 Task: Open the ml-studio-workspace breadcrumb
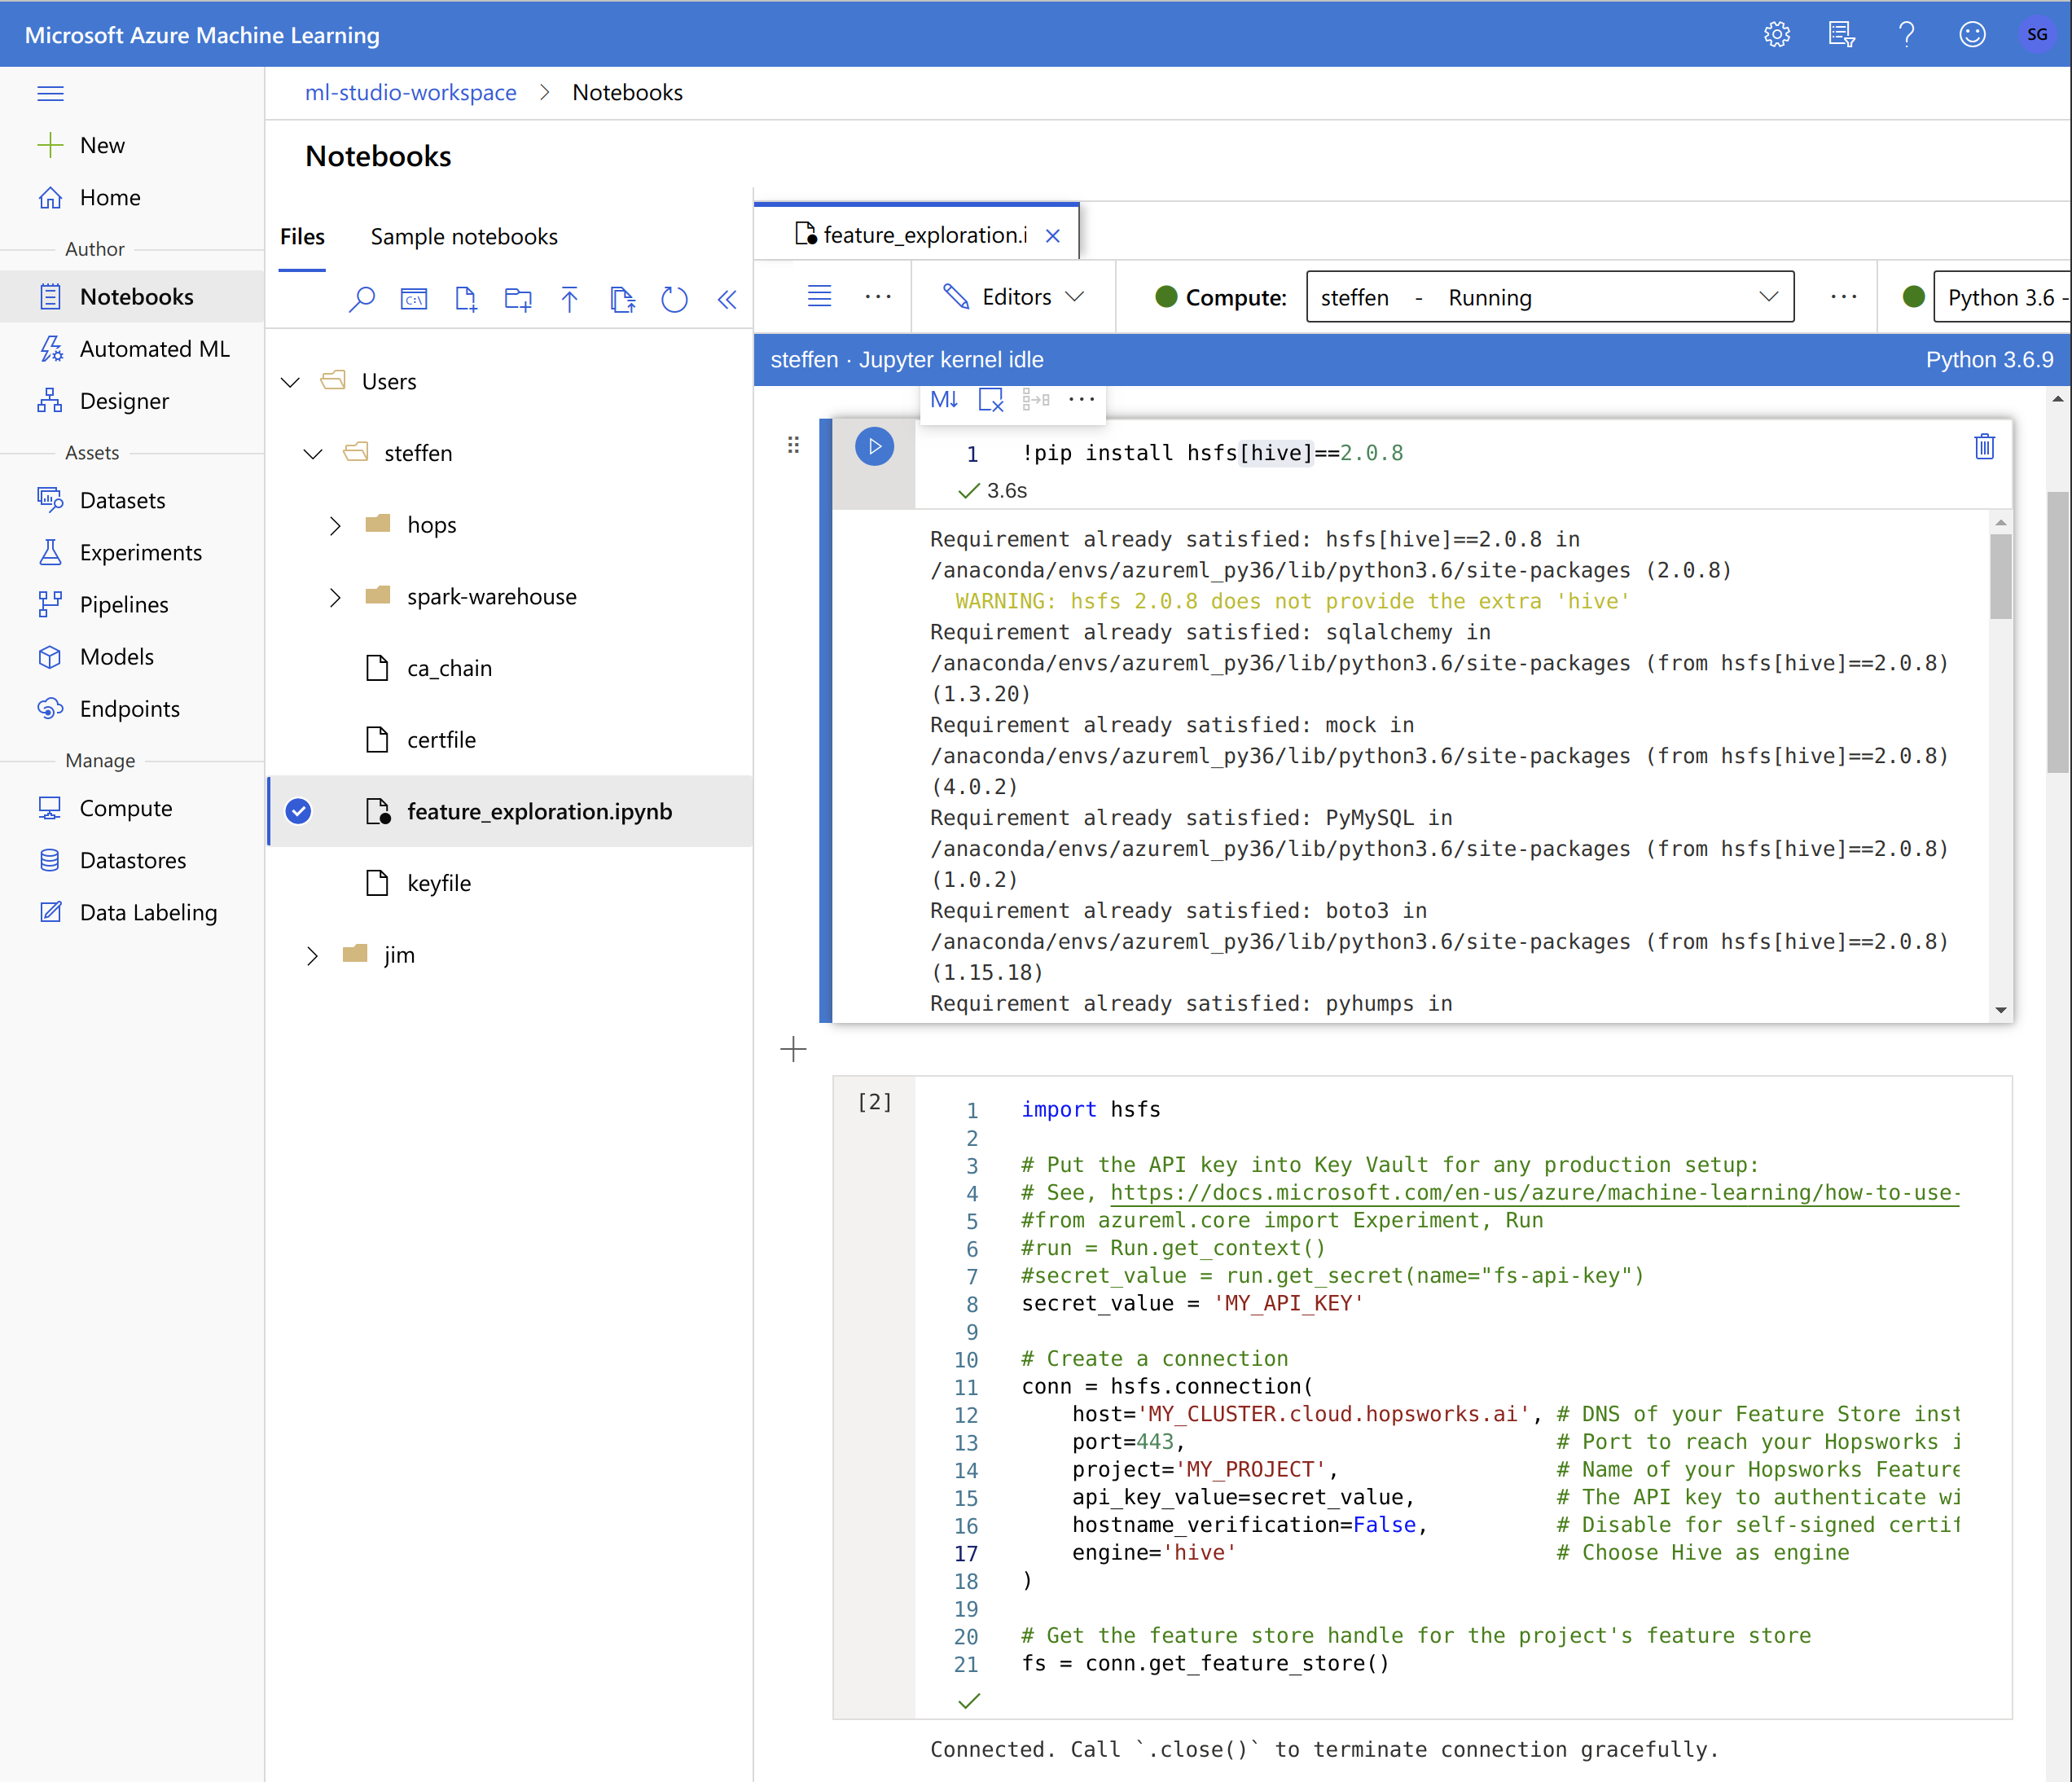[x=410, y=92]
